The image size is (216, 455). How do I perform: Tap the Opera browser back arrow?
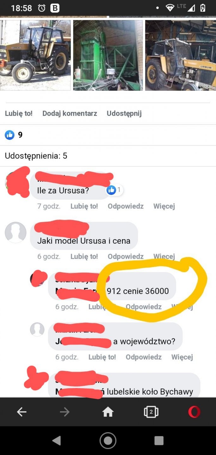[x=22, y=412]
